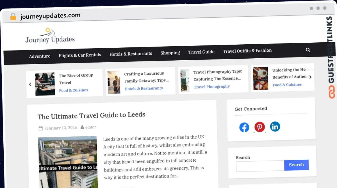337x188 pixels.
Task: Open the Facebook social icon
Action: [x=244, y=127]
